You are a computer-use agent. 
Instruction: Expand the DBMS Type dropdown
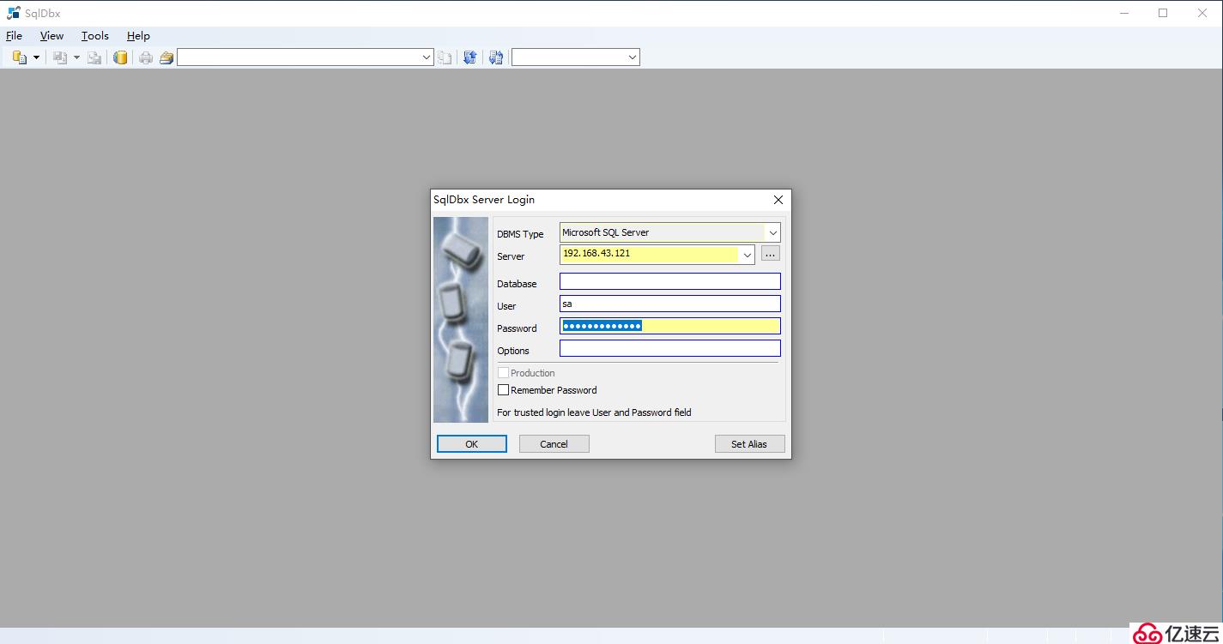[x=772, y=232]
